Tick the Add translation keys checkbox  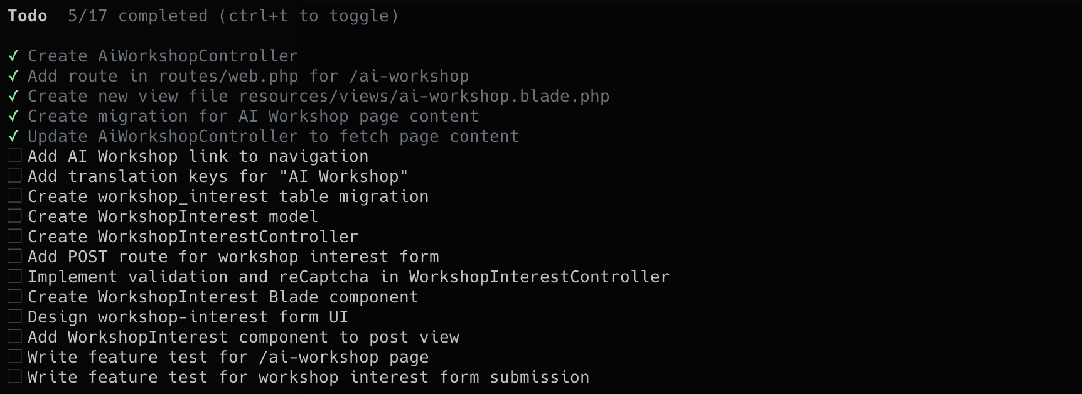click(x=14, y=176)
